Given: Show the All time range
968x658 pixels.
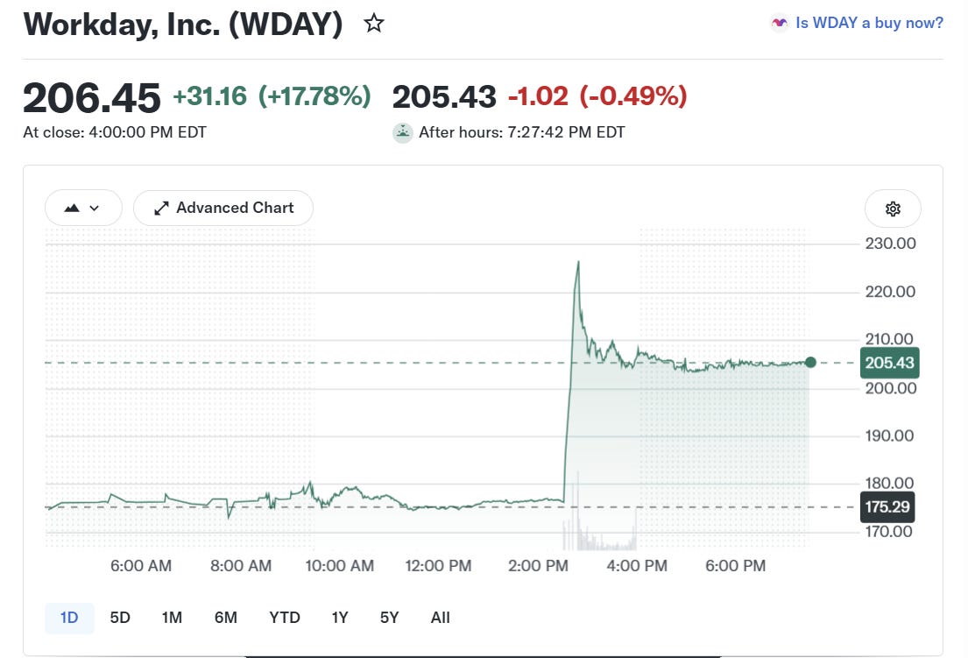Looking at the screenshot, I should (x=440, y=618).
